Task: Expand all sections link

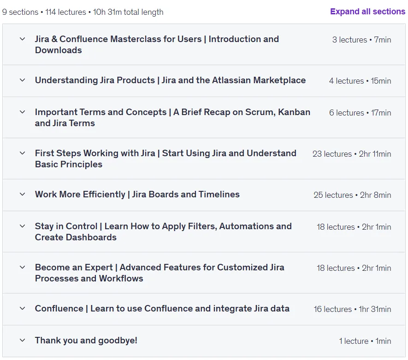Action: point(367,12)
